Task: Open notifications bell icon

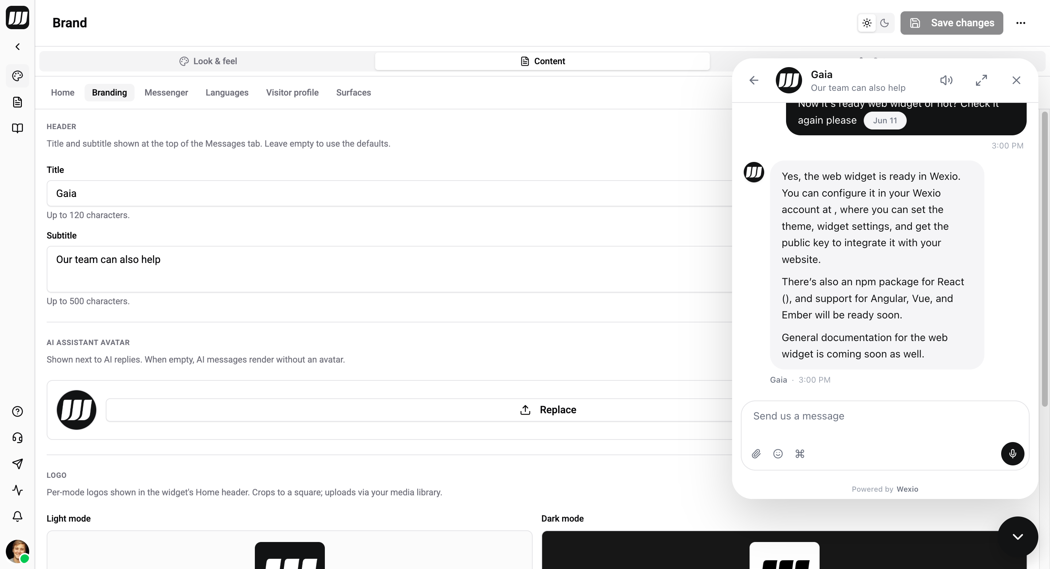Action: 17,516
